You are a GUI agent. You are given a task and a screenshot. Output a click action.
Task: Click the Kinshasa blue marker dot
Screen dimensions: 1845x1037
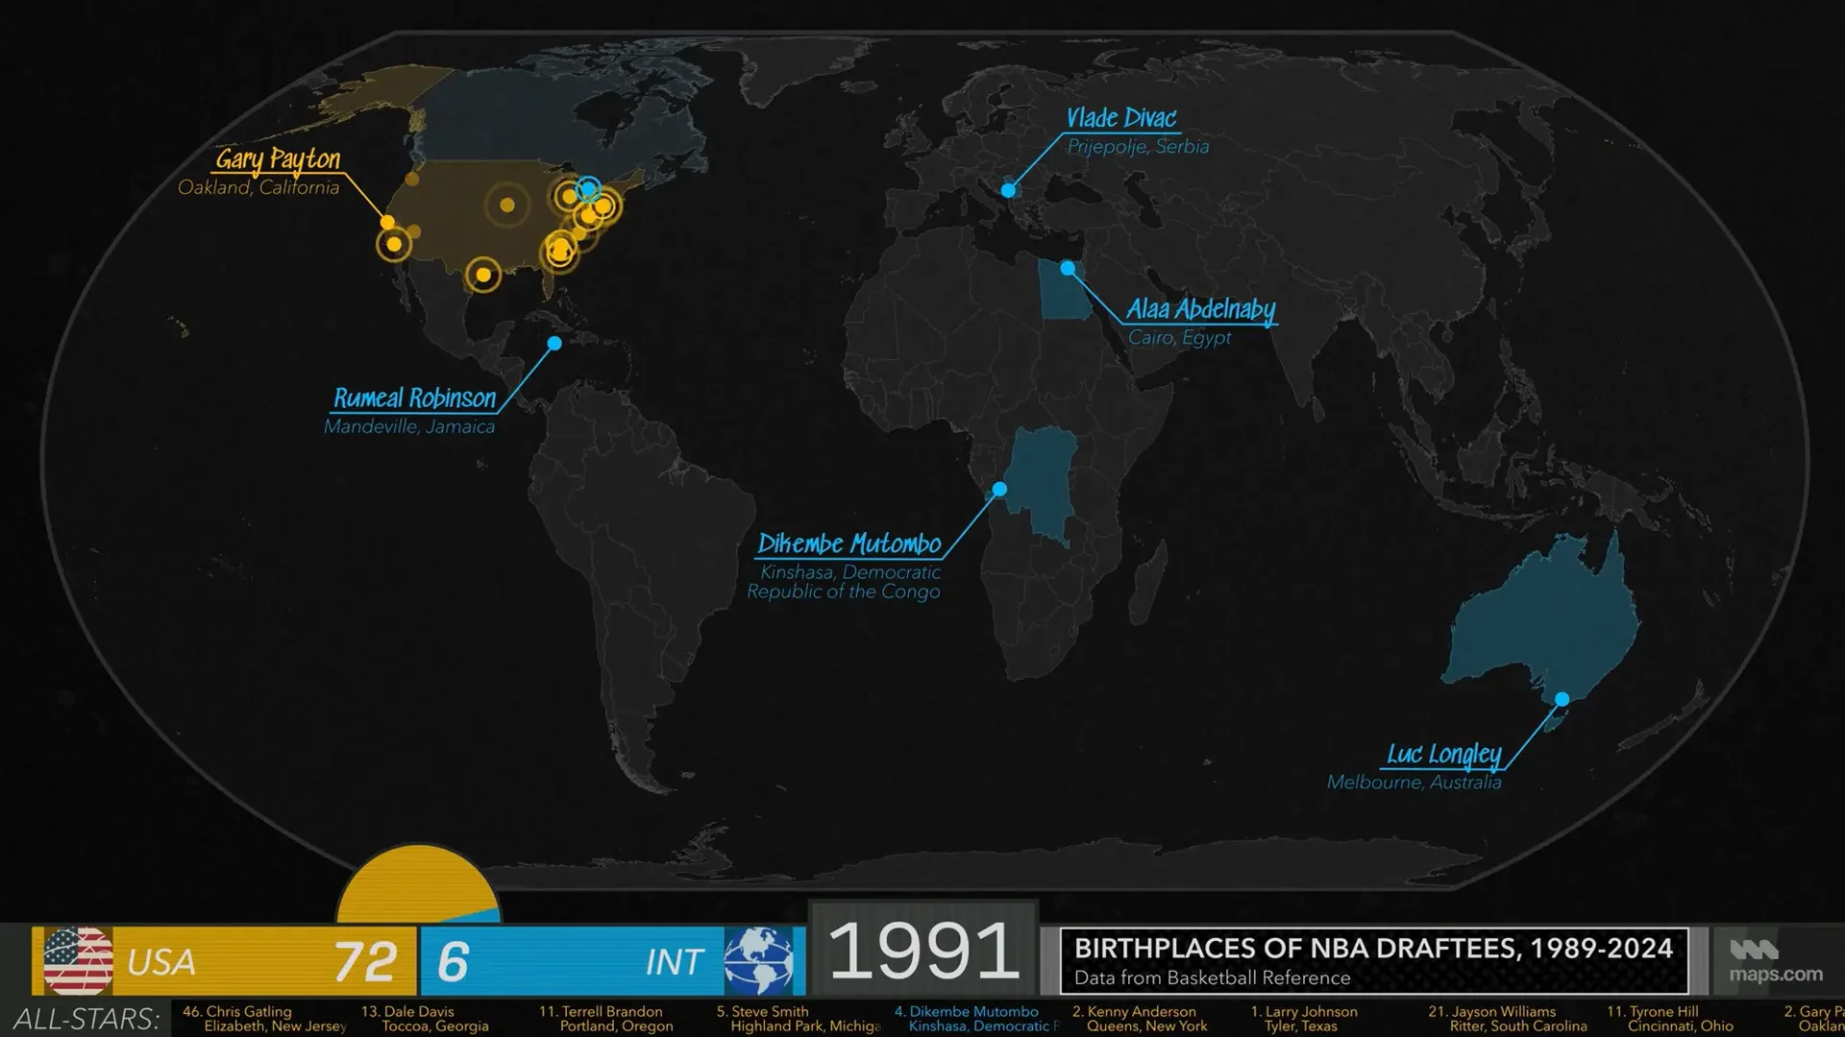click(x=999, y=489)
